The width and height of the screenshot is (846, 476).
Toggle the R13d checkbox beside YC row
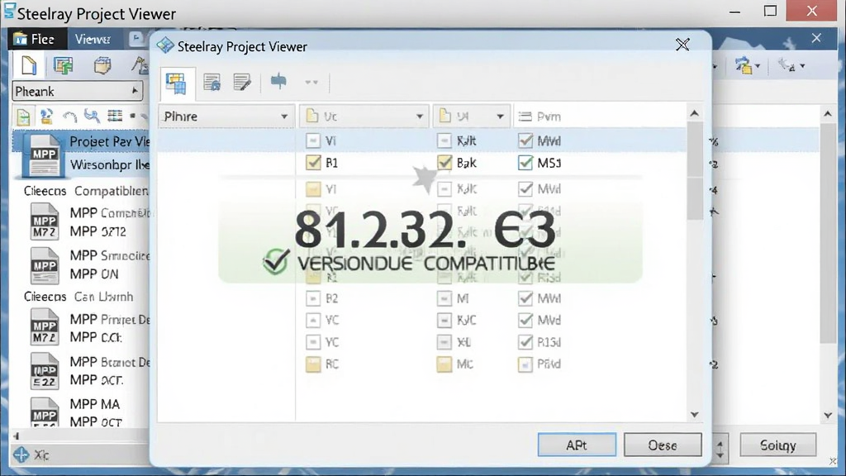coord(525,342)
